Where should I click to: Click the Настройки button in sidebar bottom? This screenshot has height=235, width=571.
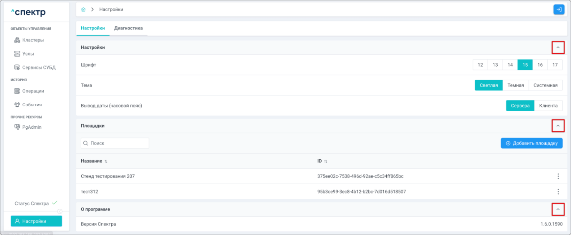pyautogui.click(x=36, y=221)
